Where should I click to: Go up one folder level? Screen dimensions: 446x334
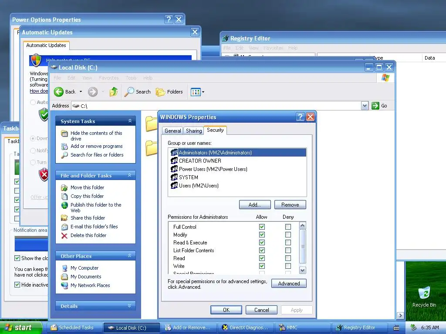coord(114,92)
